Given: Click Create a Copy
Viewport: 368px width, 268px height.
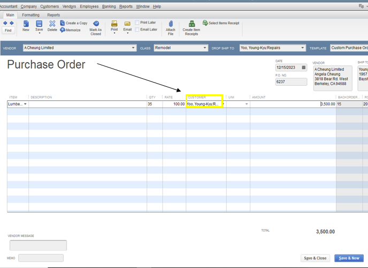Looking at the screenshot, I should click(74, 23).
